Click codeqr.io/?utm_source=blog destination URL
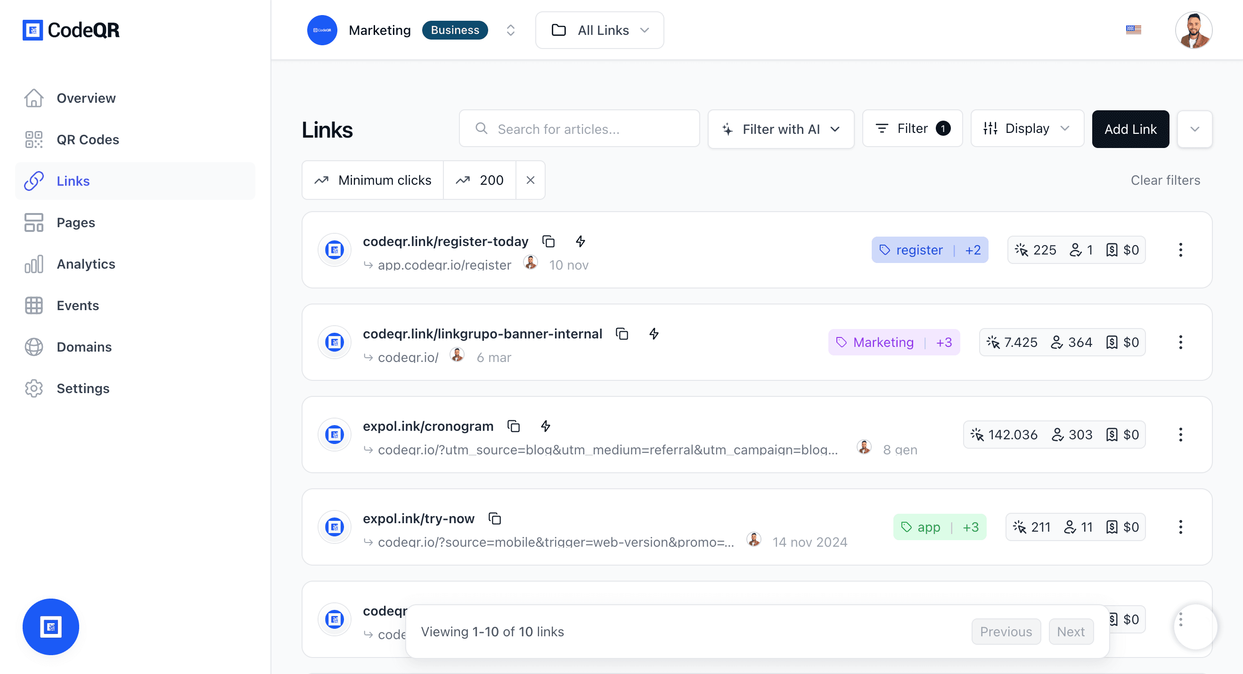The width and height of the screenshot is (1243, 674). coord(607,450)
